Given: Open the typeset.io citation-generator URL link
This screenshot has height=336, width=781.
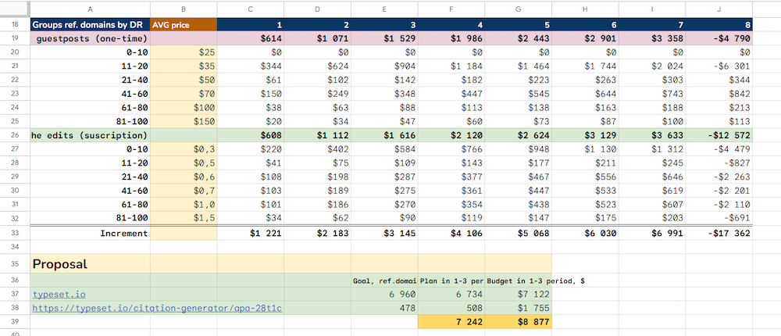Looking at the screenshot, I should (x=156, y=309).
